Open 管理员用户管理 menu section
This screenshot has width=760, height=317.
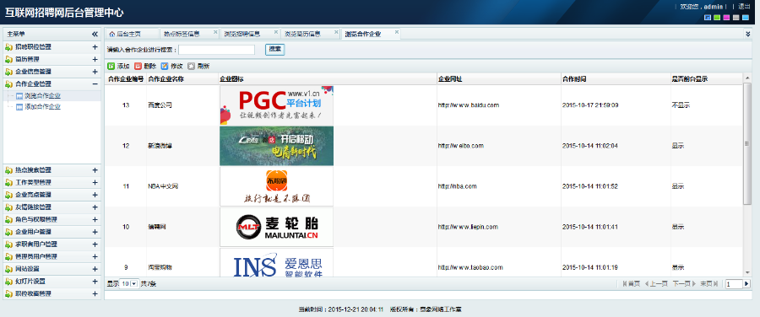point(52,256)
